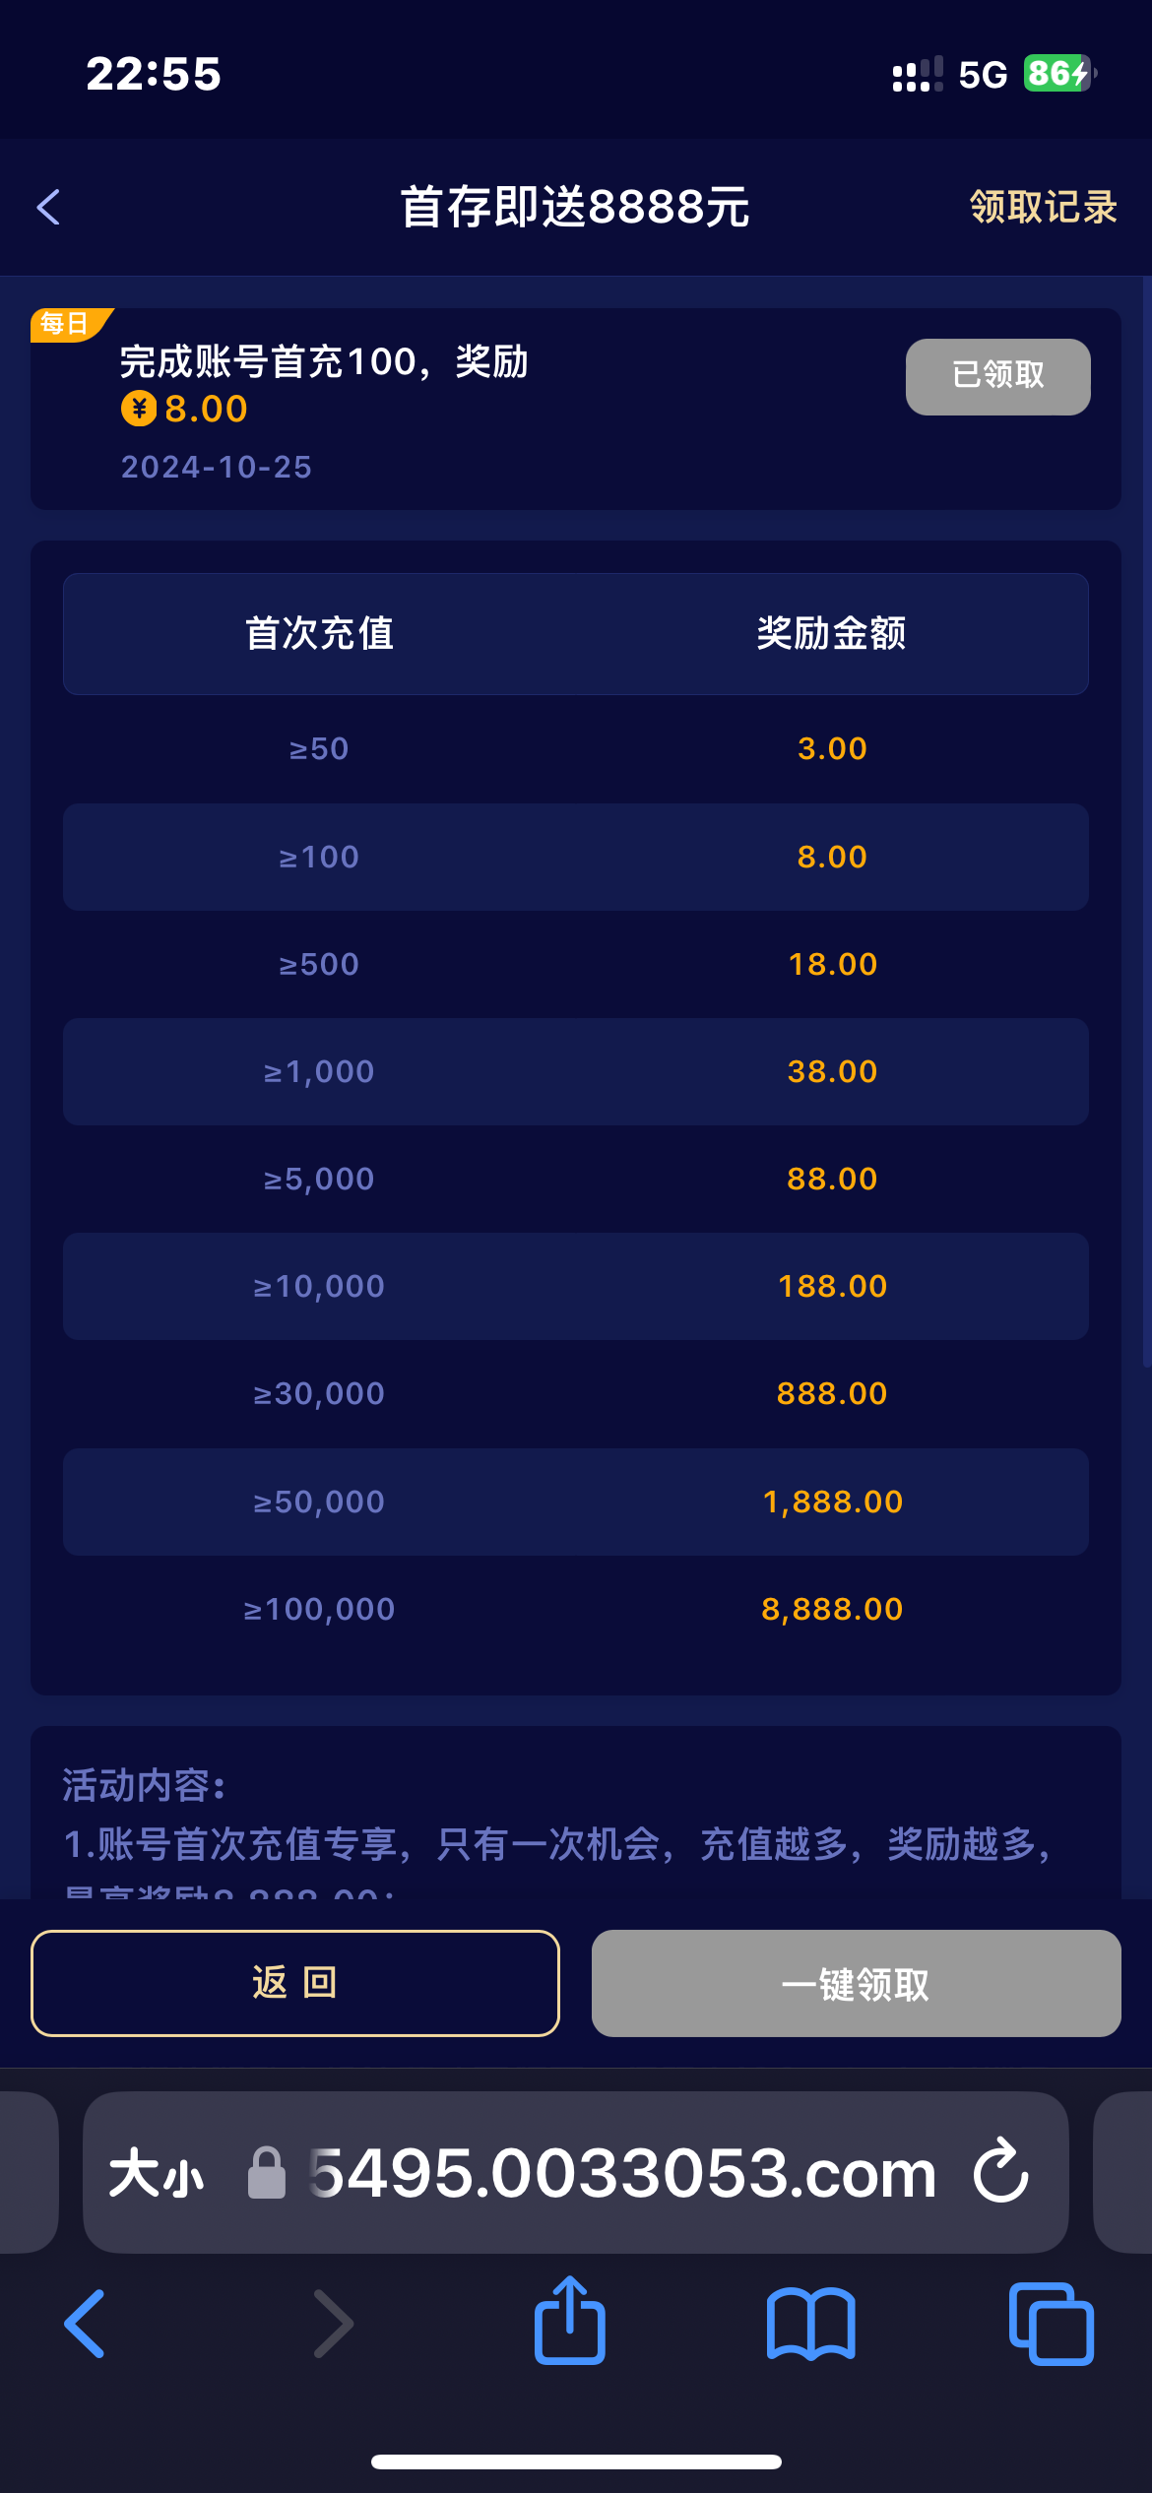The image size is (1152, 2493).
Task: Open the Safari tabs overview icon
Action: pyautogui.click(x=1051, y=2324)
